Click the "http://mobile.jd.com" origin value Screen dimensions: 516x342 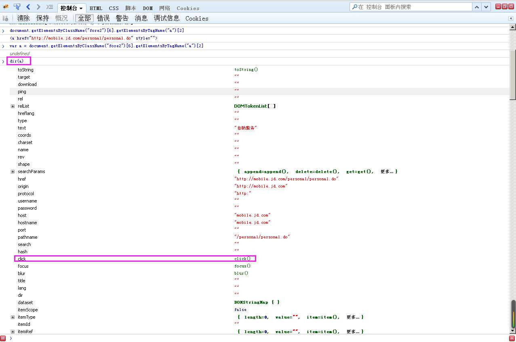pos(261,186)
